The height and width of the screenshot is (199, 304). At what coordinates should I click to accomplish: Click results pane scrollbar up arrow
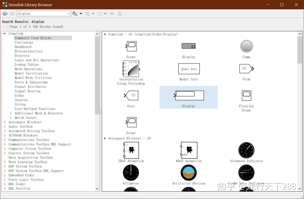[300, 34]
